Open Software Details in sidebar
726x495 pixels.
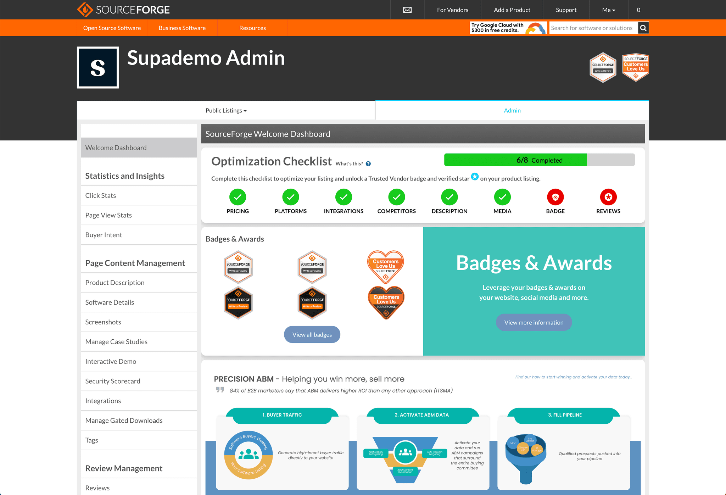139,302
